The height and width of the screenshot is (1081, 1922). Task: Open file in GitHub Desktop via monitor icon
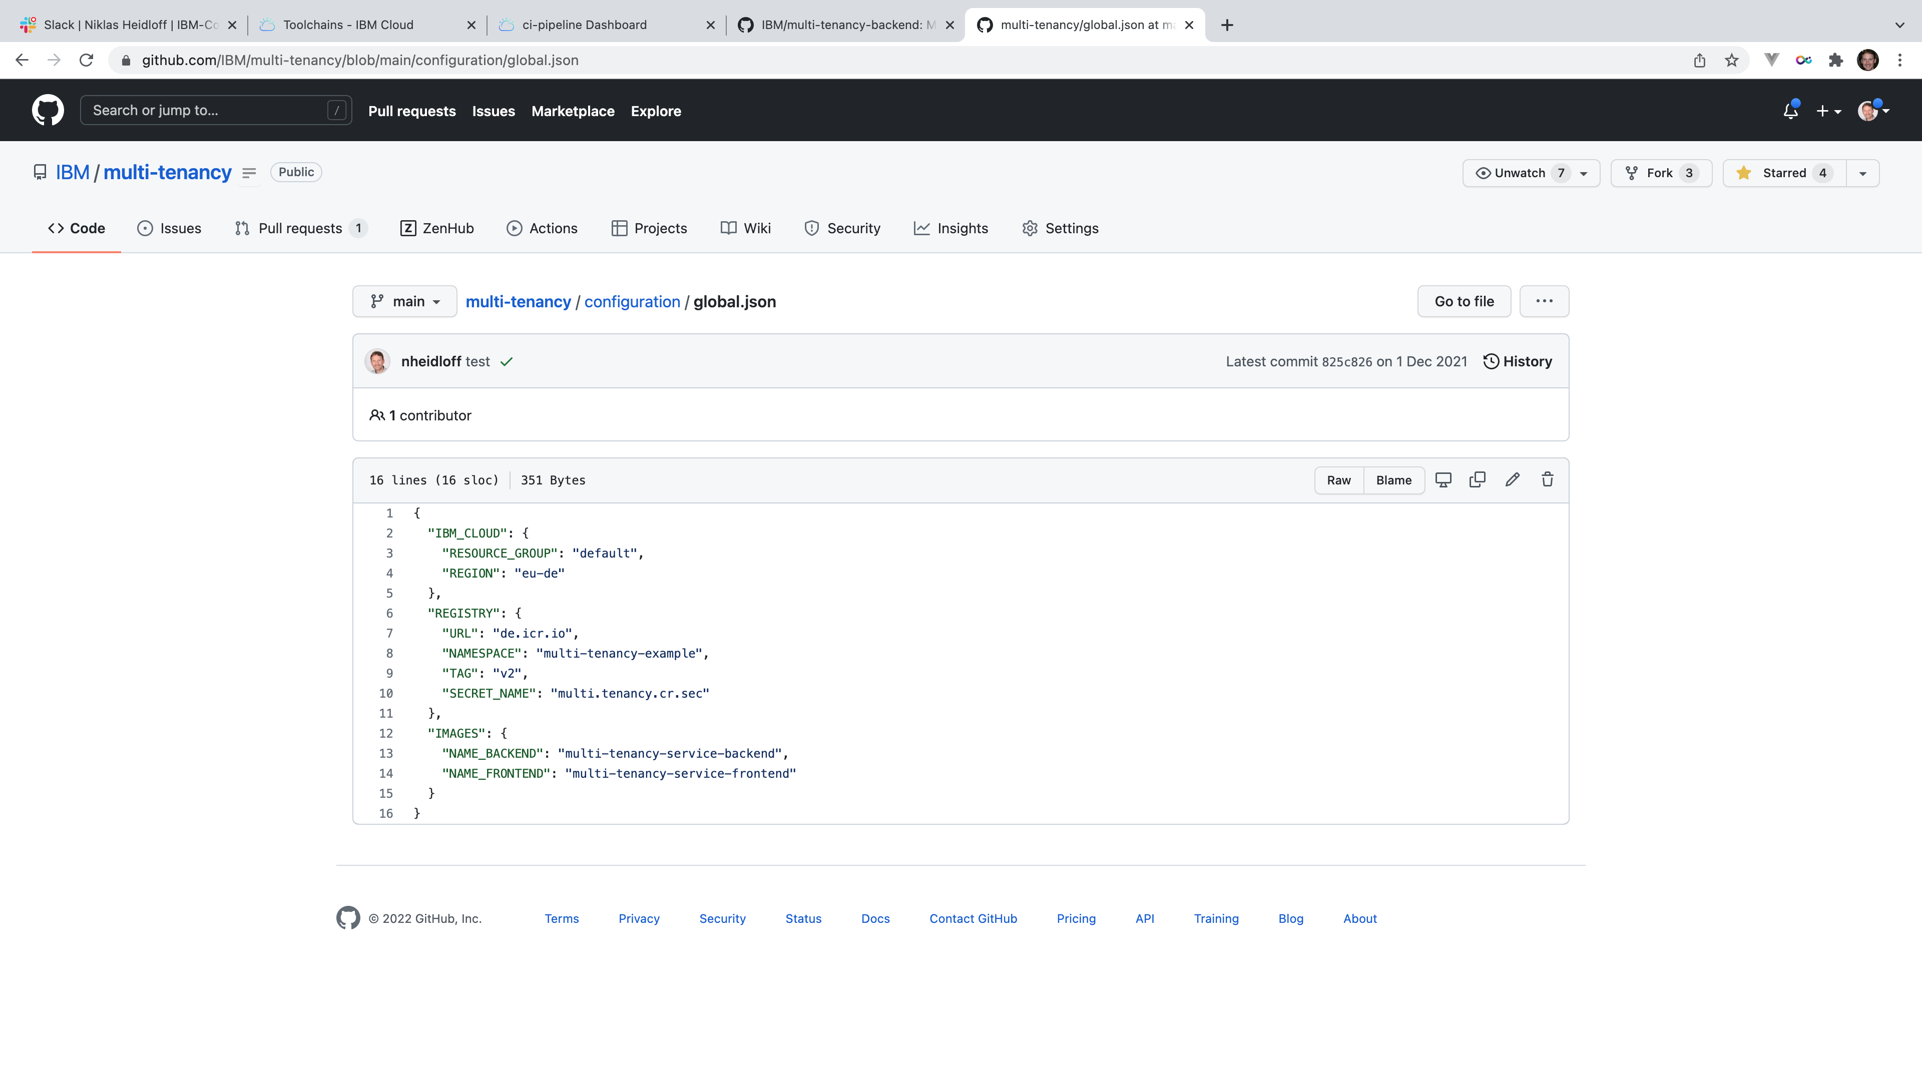[x=1443, y=480]
